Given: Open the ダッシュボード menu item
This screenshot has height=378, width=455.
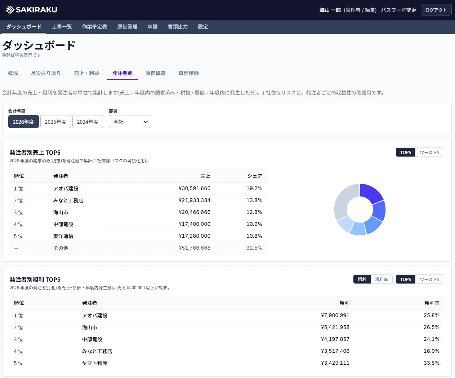Looking at the screenshot, I should click(24, 27).
